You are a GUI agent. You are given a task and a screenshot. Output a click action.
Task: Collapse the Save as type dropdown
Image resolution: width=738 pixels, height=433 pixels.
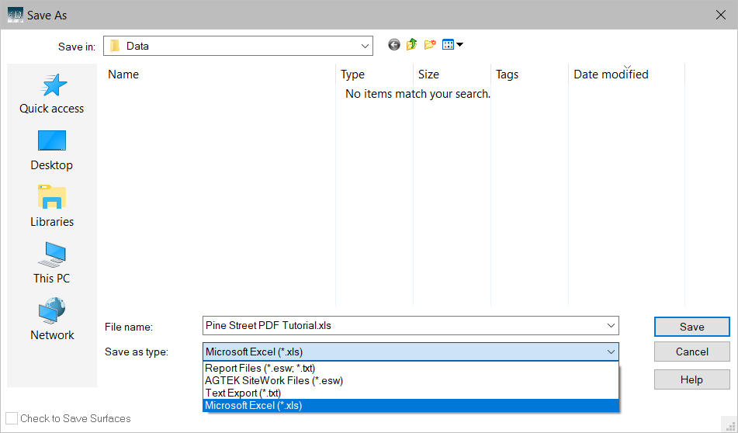tap(610, 352)
